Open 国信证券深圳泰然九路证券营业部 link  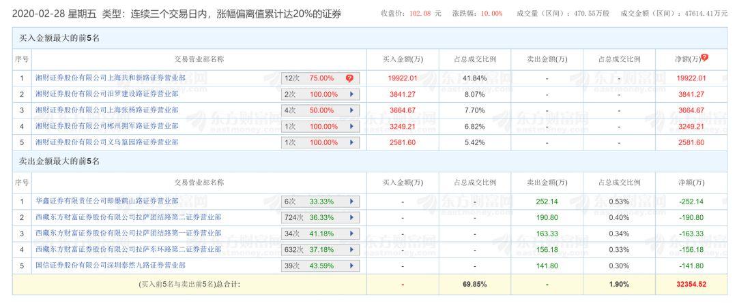111,265
